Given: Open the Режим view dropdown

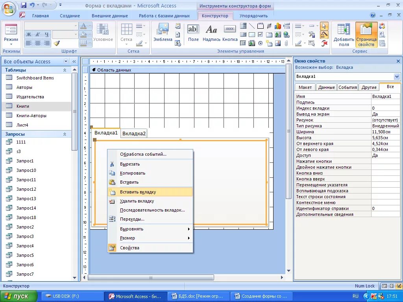Looking at the screenshot, I should [11, 44].
